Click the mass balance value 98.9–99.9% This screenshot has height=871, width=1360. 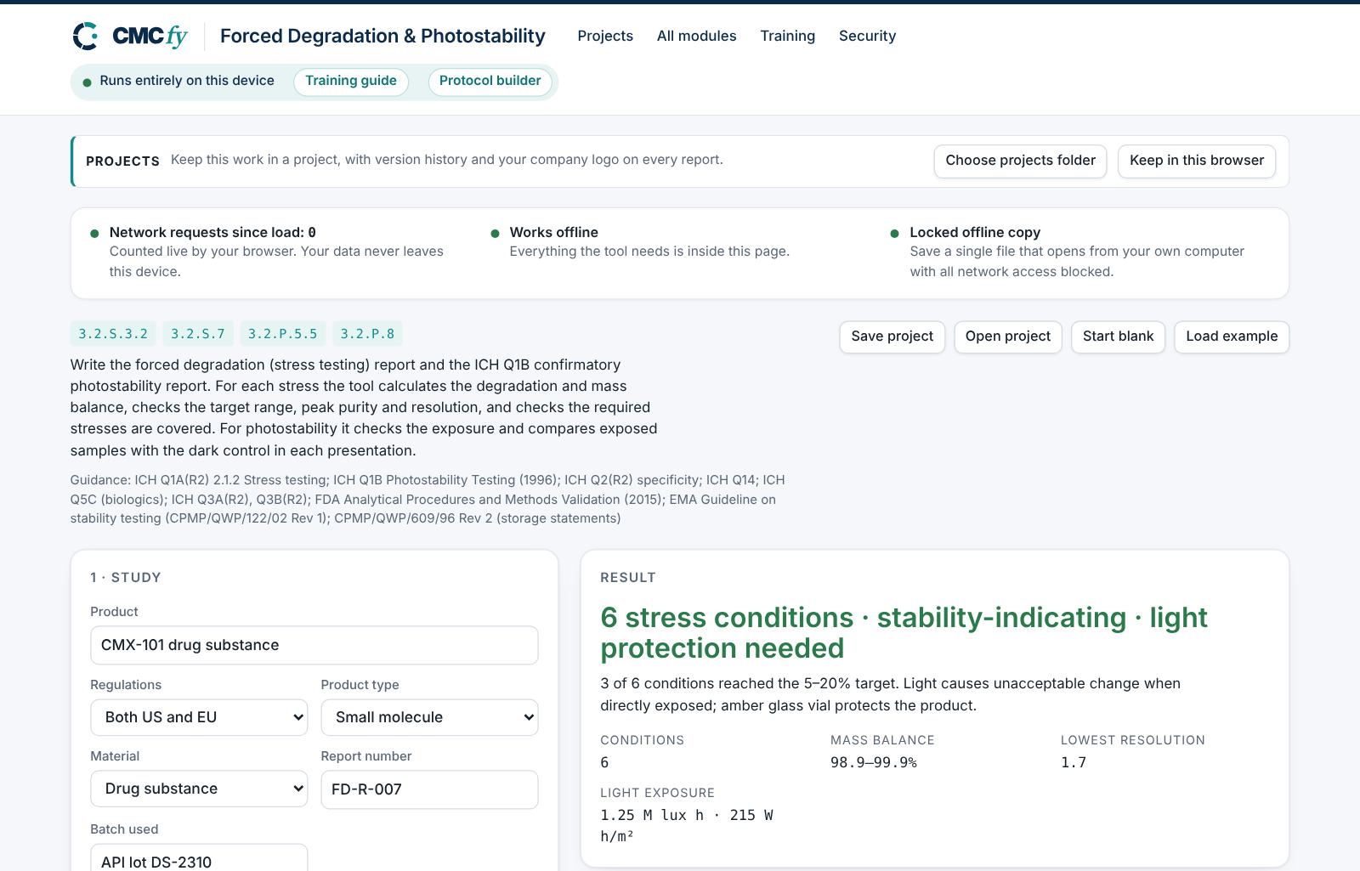873,762
